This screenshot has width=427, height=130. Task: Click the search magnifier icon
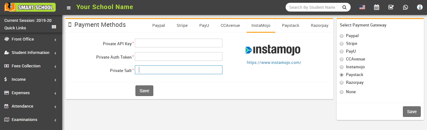pyautogui.click(x=344, y=7)
